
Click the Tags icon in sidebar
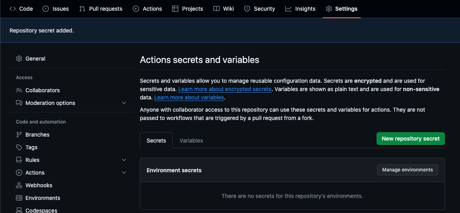point(19,147)
